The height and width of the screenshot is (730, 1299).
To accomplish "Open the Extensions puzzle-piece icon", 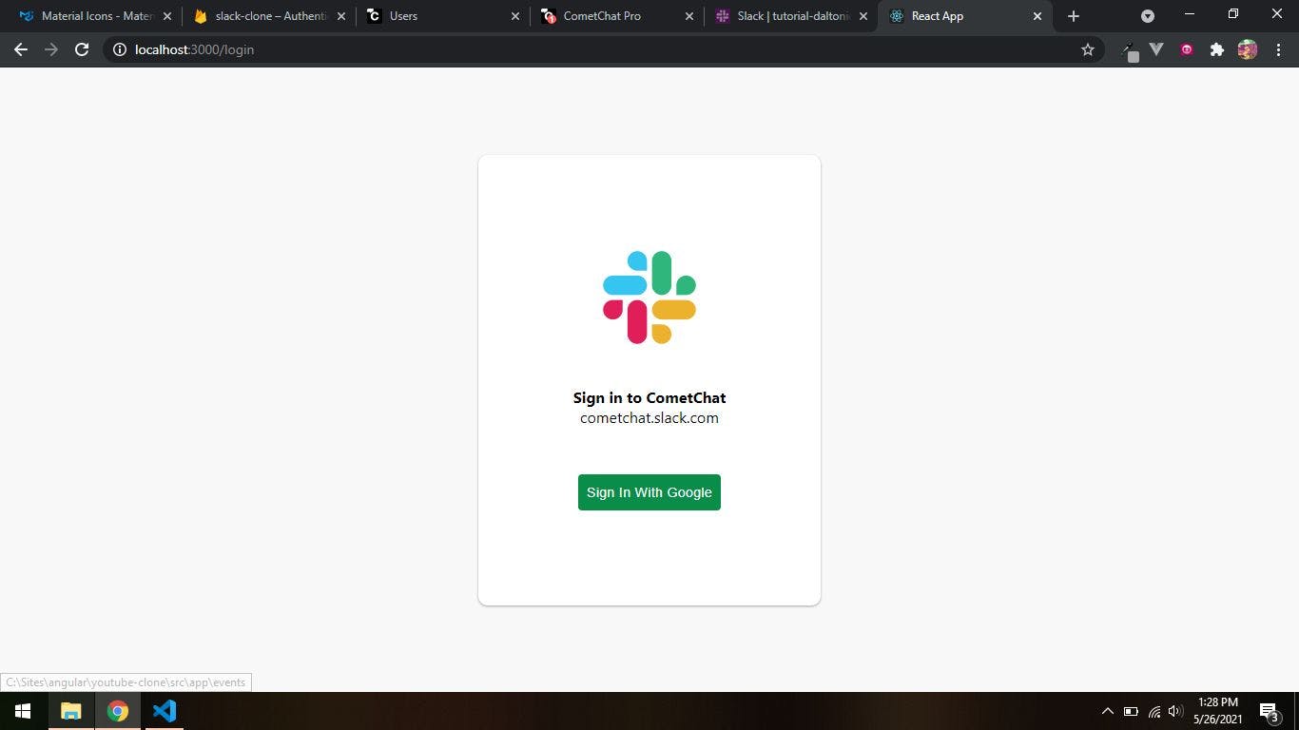I will pyautogui.click(x=1217, y=49).
